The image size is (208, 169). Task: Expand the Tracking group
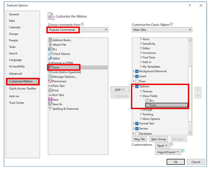pos(141,114)
